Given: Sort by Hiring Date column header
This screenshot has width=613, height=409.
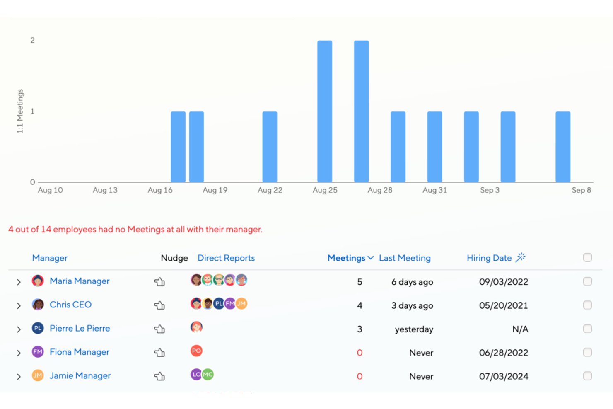Looking at the screenshot, I should (489, 258).
